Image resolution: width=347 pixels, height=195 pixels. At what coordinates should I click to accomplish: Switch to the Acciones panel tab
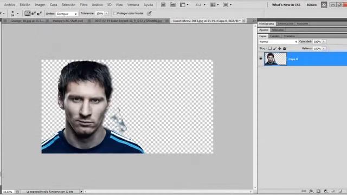(302, 24)
